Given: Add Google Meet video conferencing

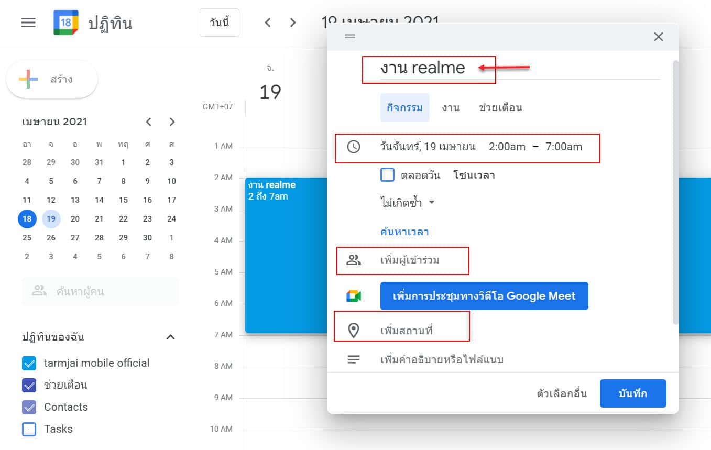Looking at the screenshot, I should tap(484, 296).
